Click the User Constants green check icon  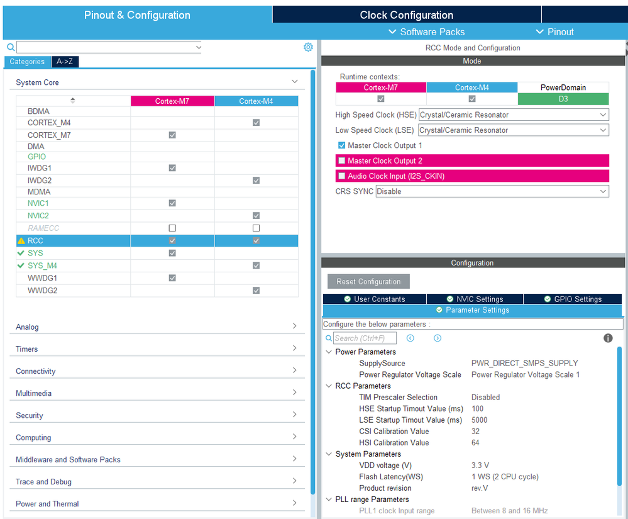[x=347, y=299]
